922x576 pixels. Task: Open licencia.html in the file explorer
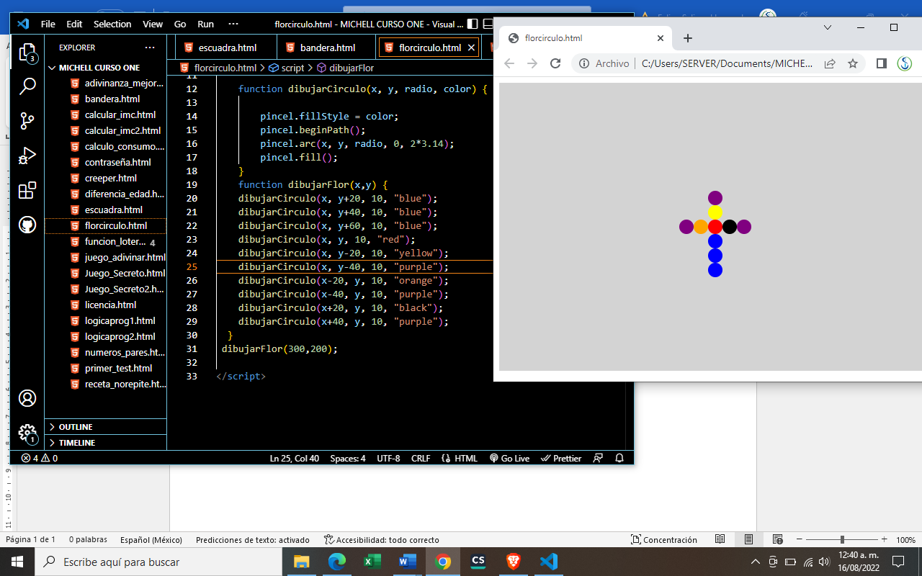click(105, 305)
